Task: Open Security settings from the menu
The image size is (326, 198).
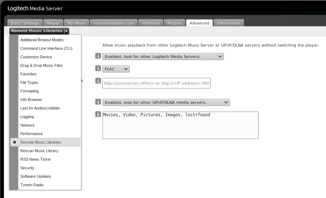Action: point(45,168)
